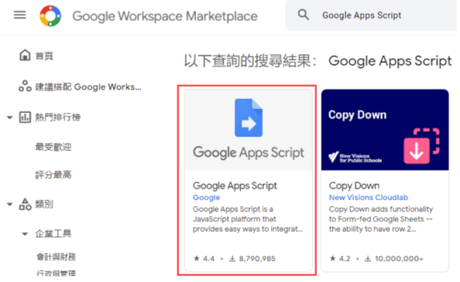Open the 最受歡迎 list
The image size is (460, 282).
[x=53, y=147]
